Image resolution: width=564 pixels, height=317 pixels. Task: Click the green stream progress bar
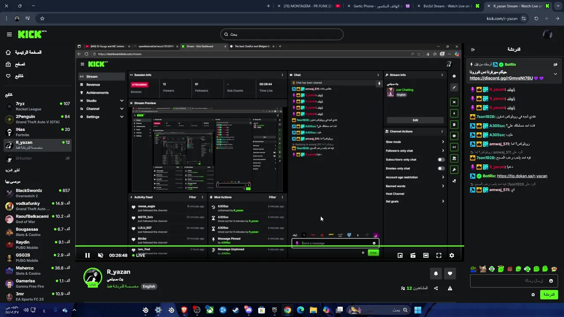269,246
